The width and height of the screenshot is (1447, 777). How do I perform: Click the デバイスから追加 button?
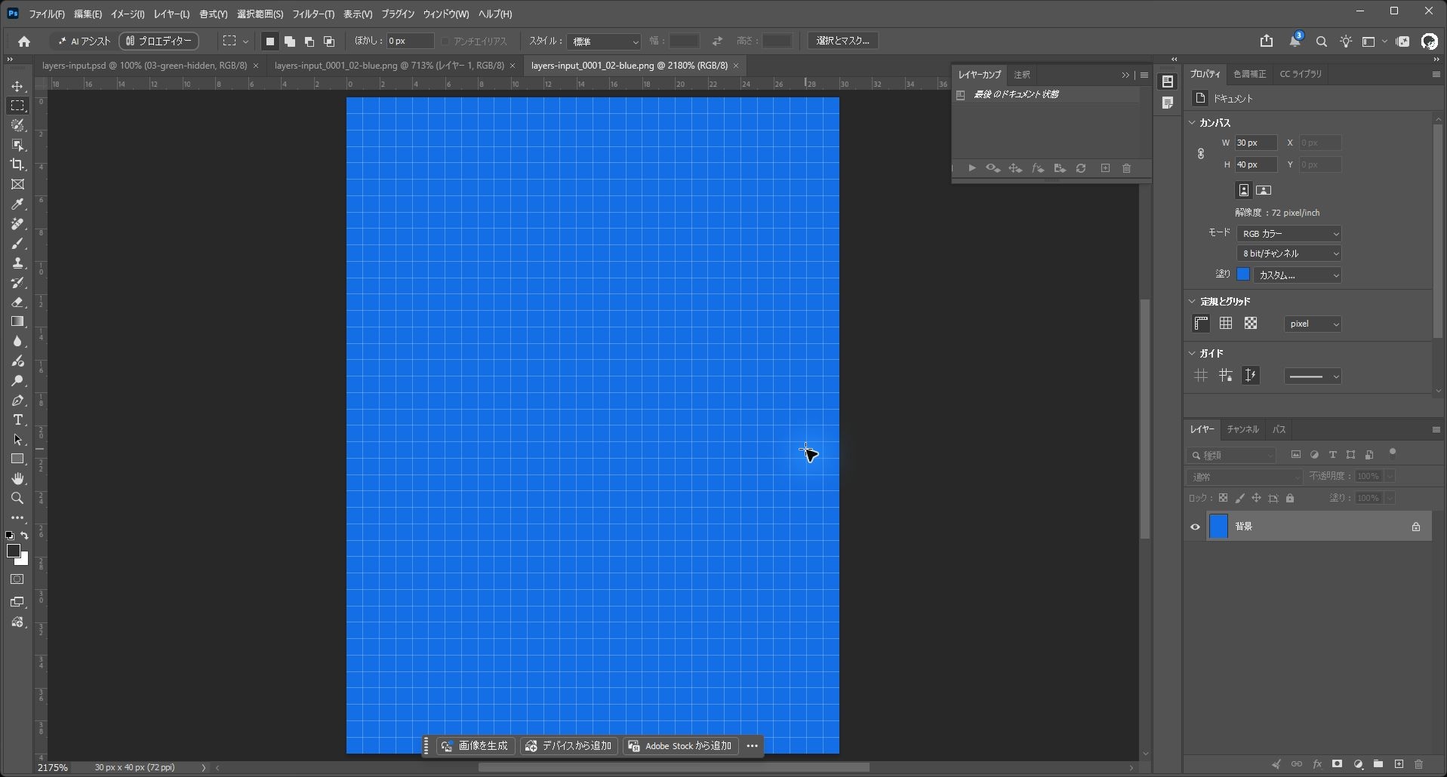tap(568, 746)
